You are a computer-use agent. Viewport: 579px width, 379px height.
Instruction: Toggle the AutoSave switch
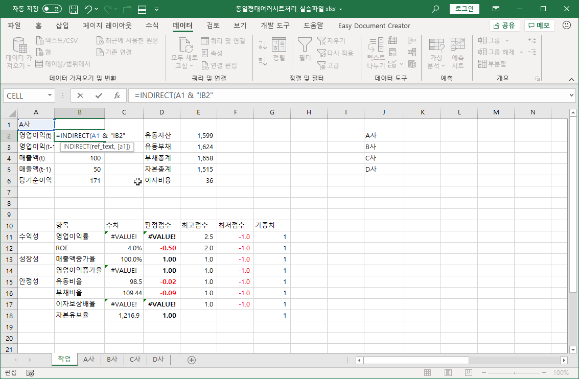pyautogui.click(x=52, y=9)
